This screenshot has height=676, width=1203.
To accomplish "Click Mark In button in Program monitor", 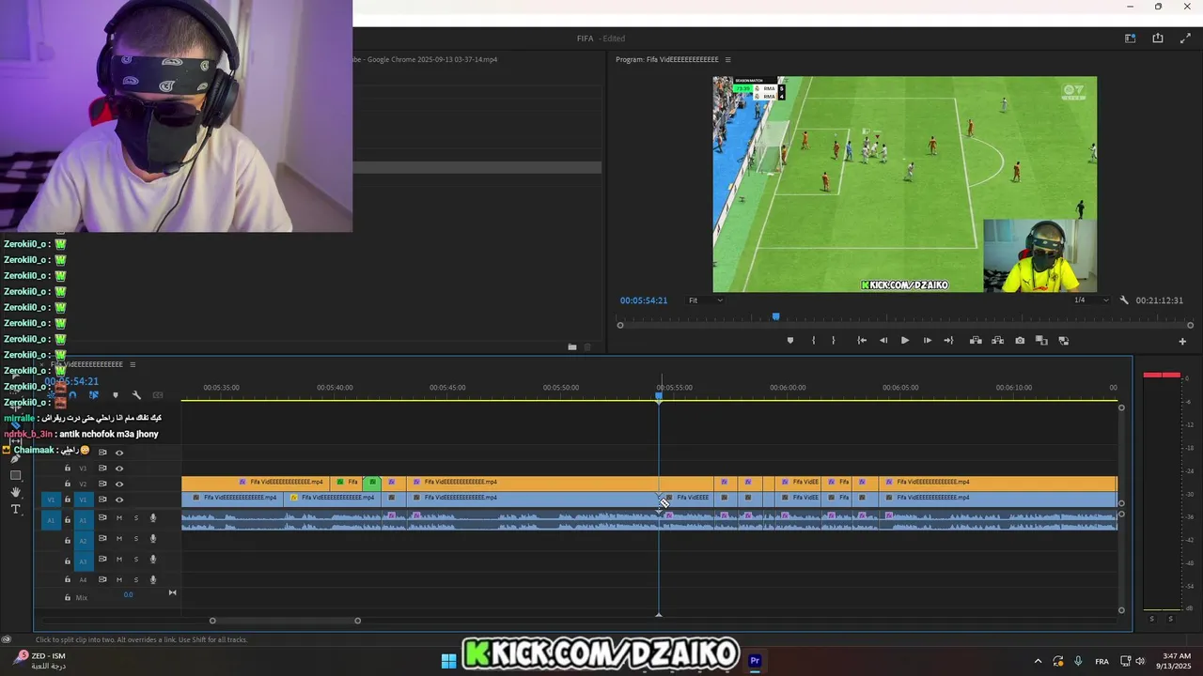I will coord(814,341).
